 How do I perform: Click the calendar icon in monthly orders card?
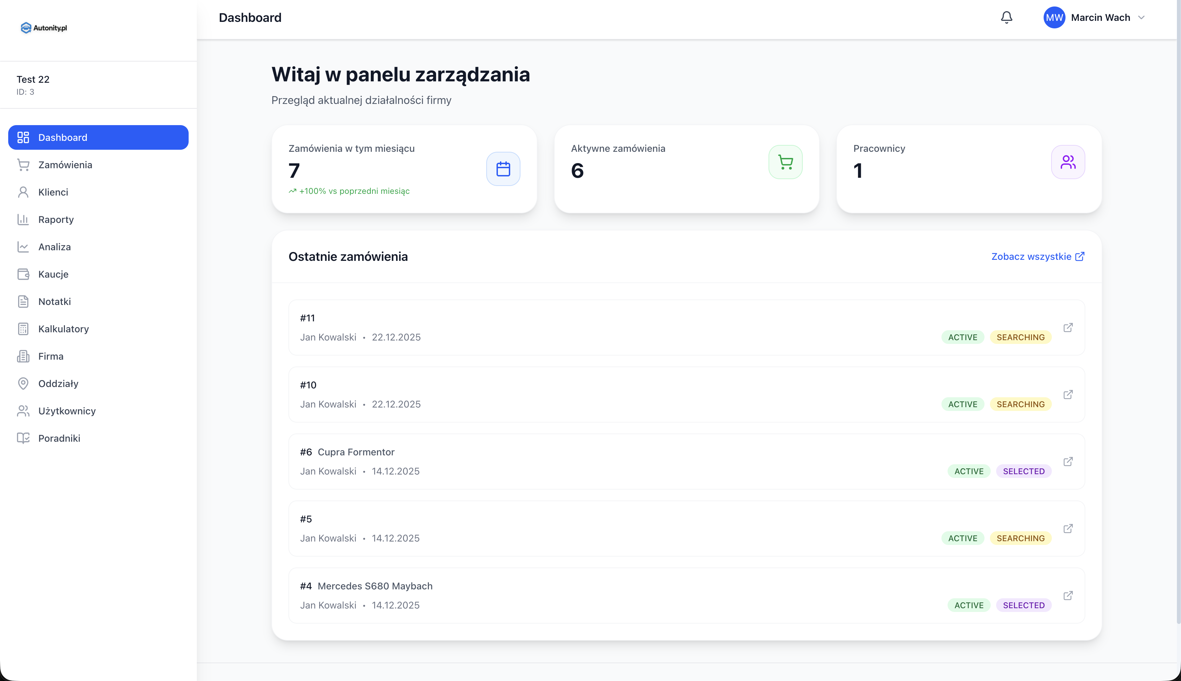[503, 169]
